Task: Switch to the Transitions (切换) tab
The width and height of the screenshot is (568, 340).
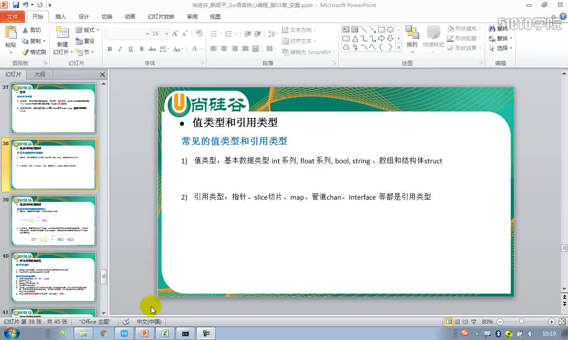Action: 107,17
